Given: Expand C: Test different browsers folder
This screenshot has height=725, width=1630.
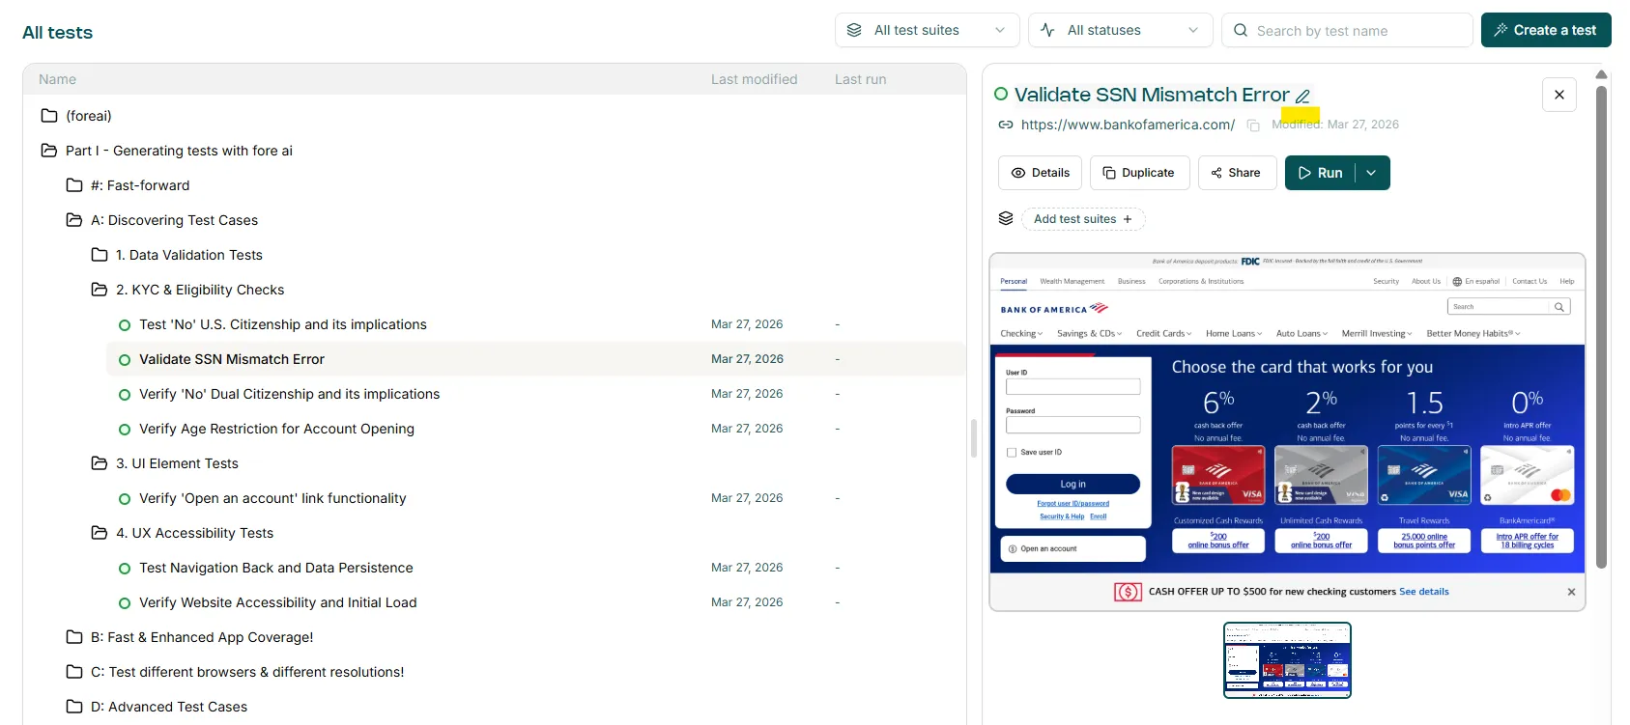Looking at the screenshot, I should (x=247, y=672).
